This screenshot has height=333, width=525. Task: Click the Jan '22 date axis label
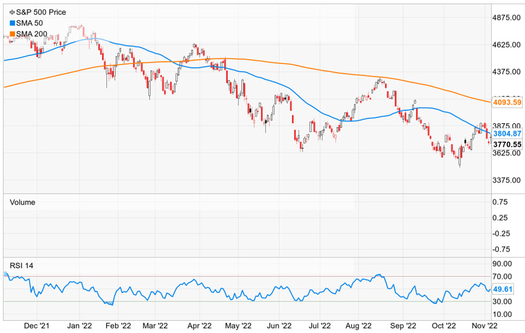(79, 325)
